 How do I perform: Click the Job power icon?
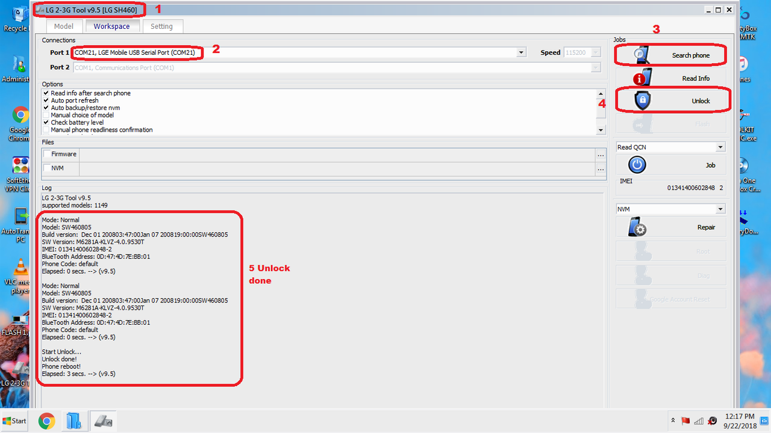tap(637, 165)
